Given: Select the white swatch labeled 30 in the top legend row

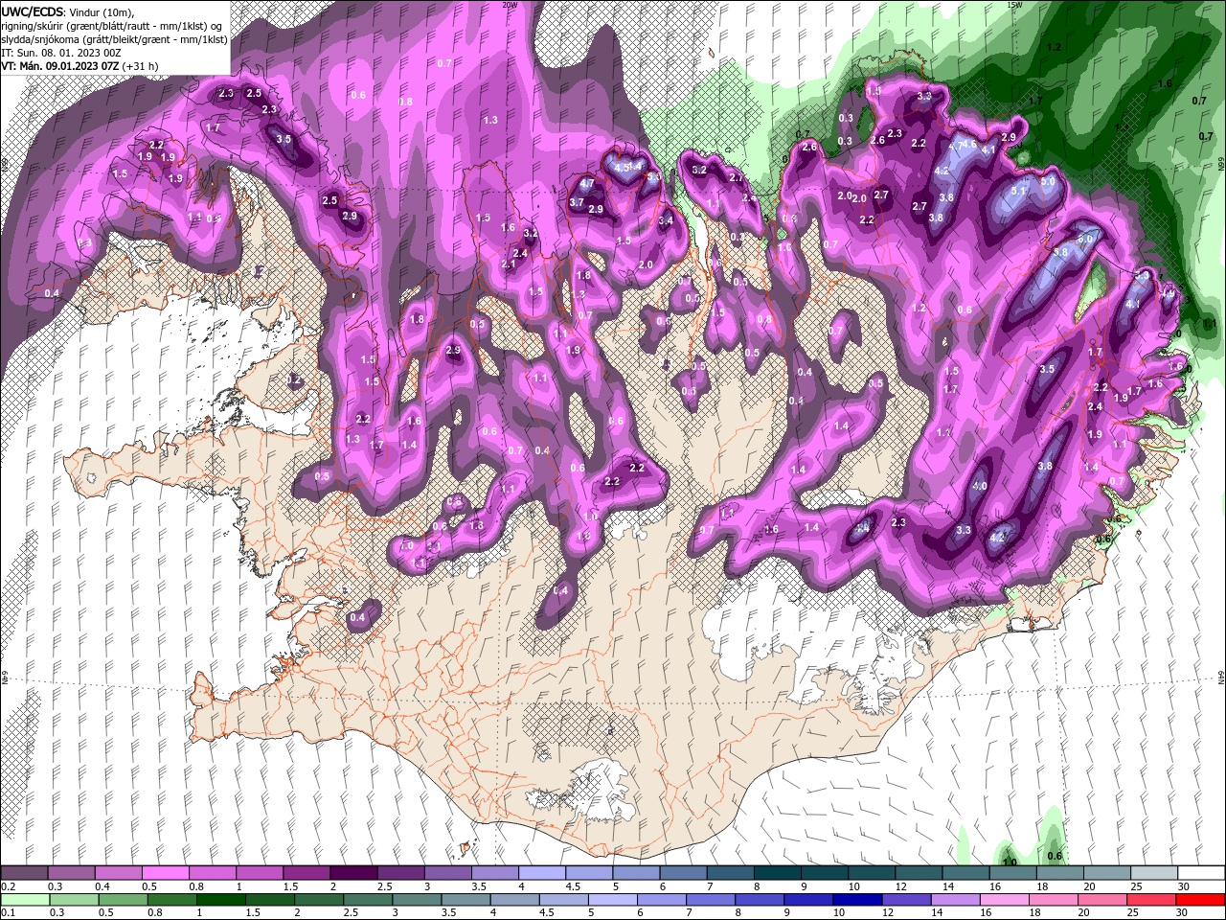Looking at the screenshot, I should (x=1201, y=873).
